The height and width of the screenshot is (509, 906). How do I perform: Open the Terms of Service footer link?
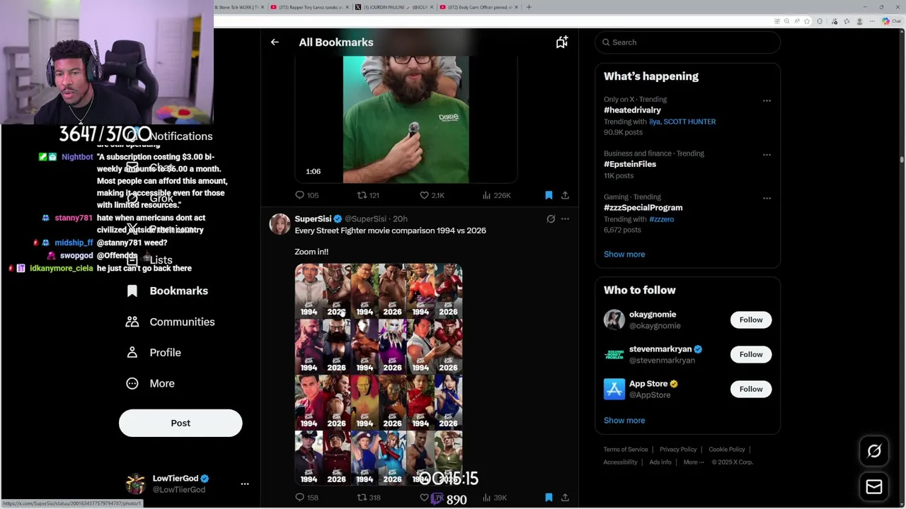pos(626,450)
